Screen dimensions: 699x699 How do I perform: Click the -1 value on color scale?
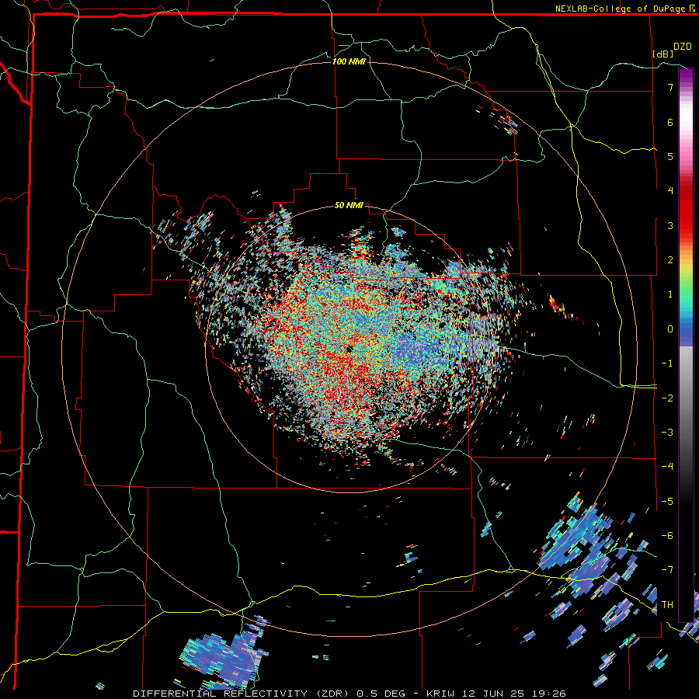pyautogui.click(x=667, y=363)
